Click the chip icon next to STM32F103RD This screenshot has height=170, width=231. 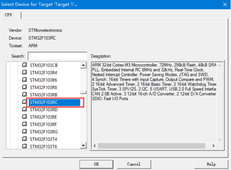point(25,109)
